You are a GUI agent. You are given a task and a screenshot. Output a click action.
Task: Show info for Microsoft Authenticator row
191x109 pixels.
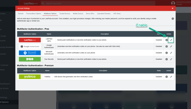166,53
